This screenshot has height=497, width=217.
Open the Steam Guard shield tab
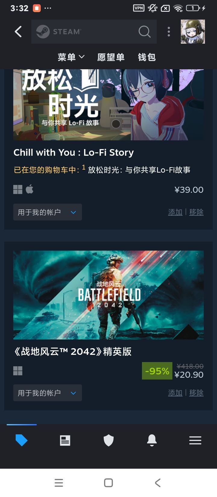click(x=108, y=440)
